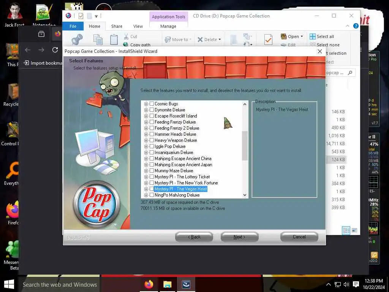Click the Back button in the wizard
This screenshot has height=292, width=389.
194,237
